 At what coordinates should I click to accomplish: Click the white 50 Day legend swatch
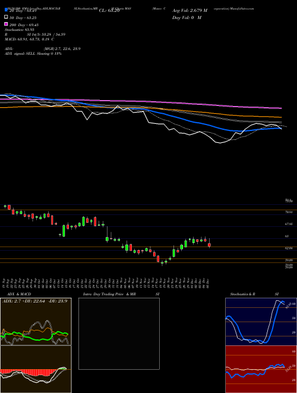(x=6, y=17)
